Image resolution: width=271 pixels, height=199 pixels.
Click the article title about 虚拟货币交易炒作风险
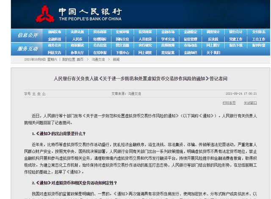(x=140, y=78)
